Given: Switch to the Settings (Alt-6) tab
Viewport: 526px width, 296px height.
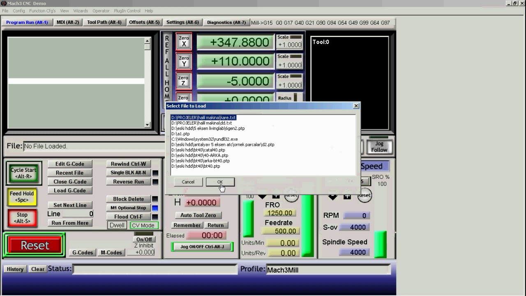Looking at the screenshot, I should [182, 23].
